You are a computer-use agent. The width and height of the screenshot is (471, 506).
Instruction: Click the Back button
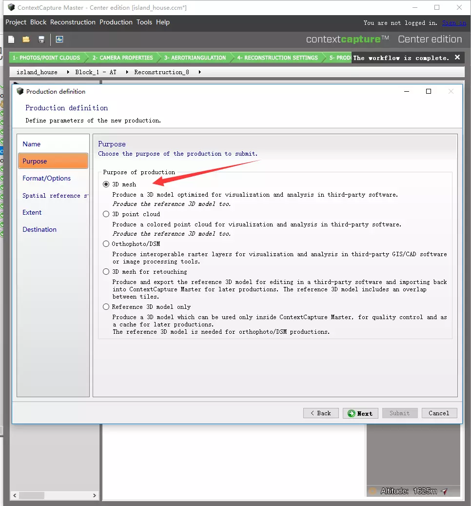point(321,413)
